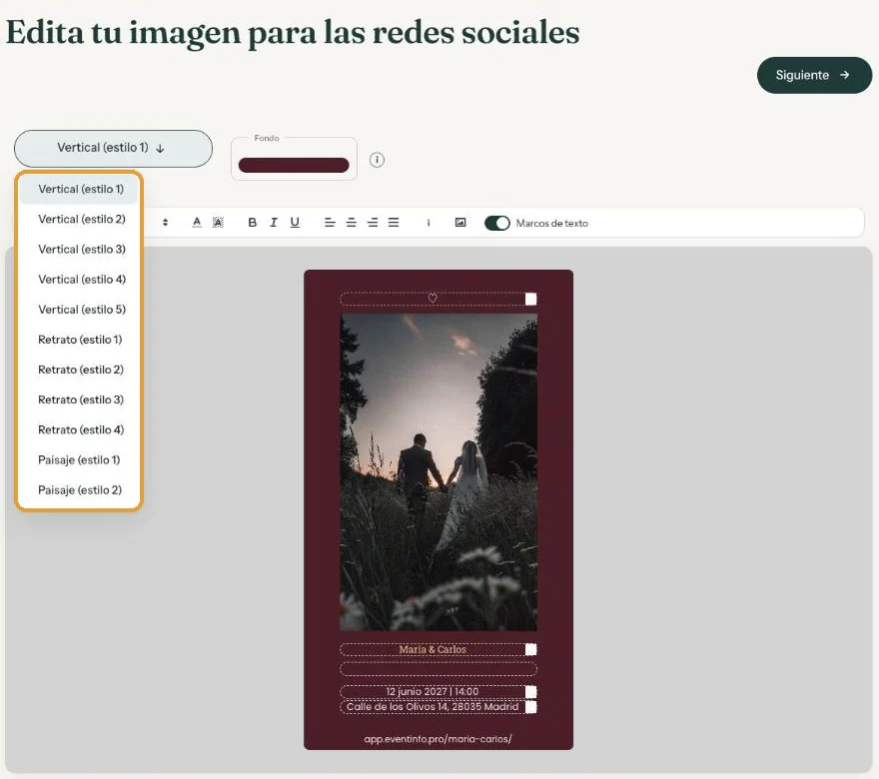Select the couple photo in preview
Viewport: 879px width, 779px height.
439,471
